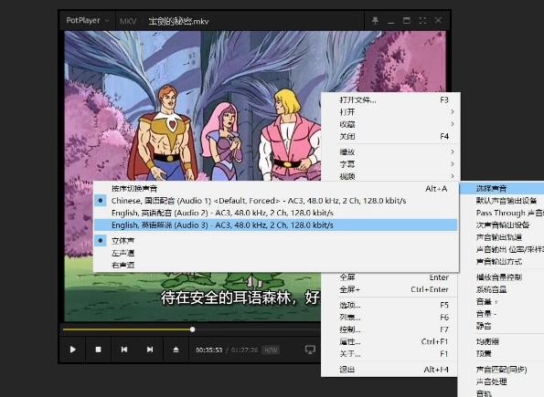Toggle the H/W acceleration indicator

click(x=271, y=350)
